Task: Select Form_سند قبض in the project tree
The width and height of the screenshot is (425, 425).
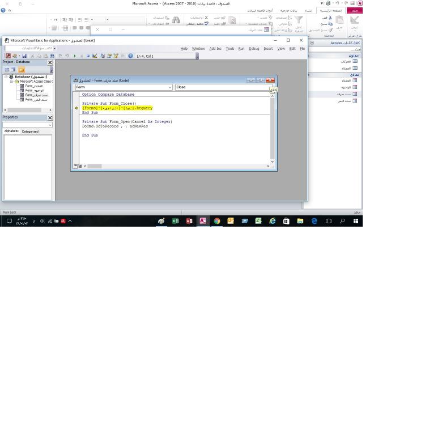Action: 36,100
